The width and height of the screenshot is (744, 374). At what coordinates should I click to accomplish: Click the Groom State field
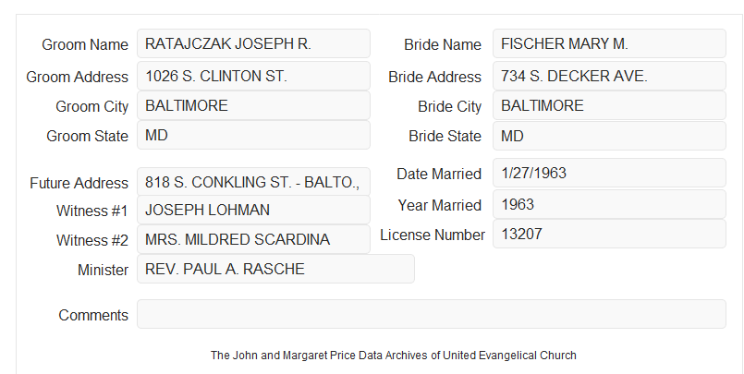click(253, 135)
